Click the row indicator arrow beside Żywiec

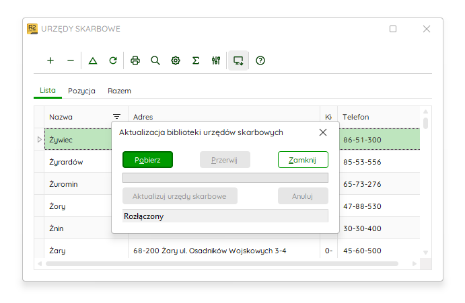(39, 139)
